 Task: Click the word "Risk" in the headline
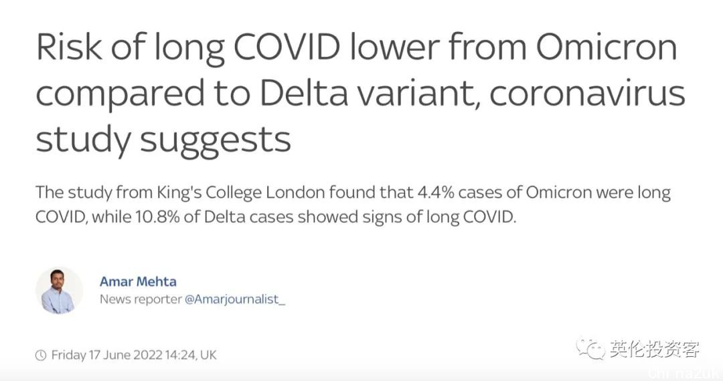point(69,47)
